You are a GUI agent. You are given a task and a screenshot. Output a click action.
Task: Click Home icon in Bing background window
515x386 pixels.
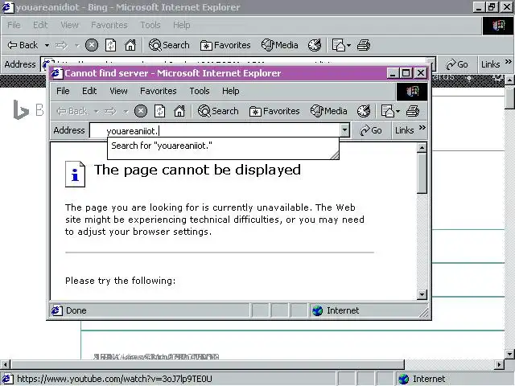(x=130, y=45)
